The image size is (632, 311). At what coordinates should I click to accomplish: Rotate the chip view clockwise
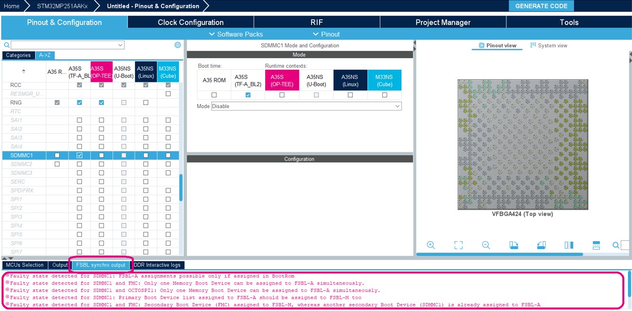[x=513, y=245]
